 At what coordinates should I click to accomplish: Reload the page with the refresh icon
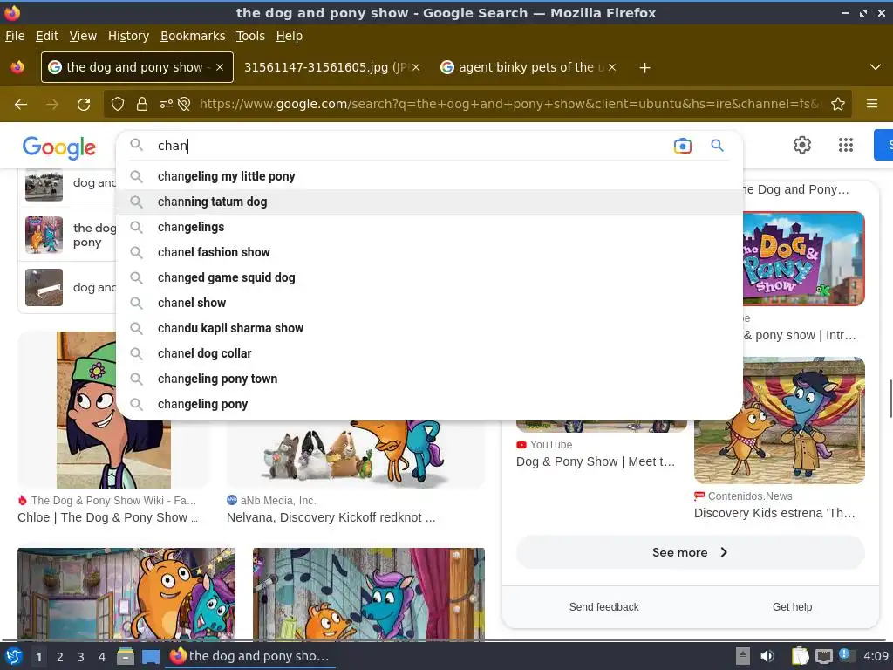(x=84, y=105)
